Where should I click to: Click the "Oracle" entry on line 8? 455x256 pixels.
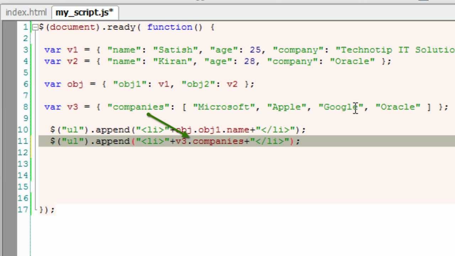(x=398, y=107)
